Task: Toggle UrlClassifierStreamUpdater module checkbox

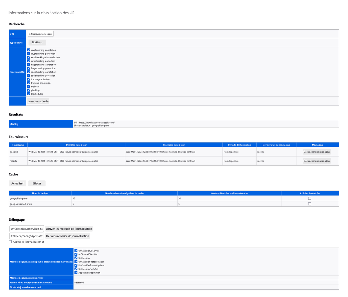Action: tap(76, 265)
